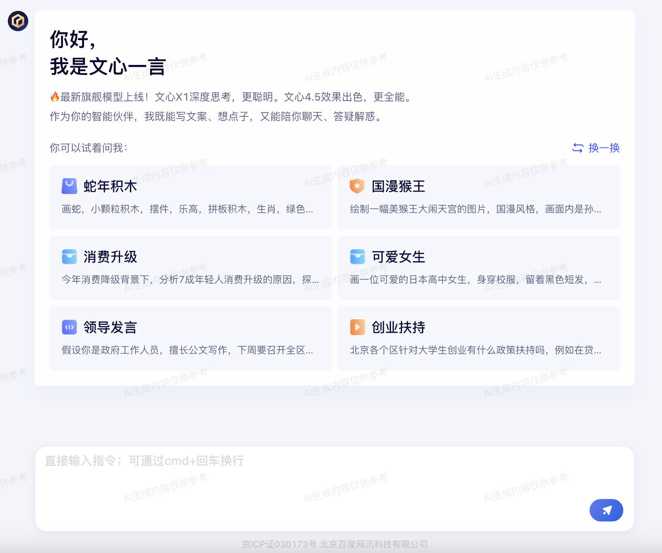This screenshot has height=553, width=662.
Task: Select the text 画蛇，小颗粒积木，摆件
Action: pyautogui.click(x=115, y=209)
